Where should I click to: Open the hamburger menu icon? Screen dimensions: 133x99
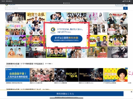pos(126,5)
